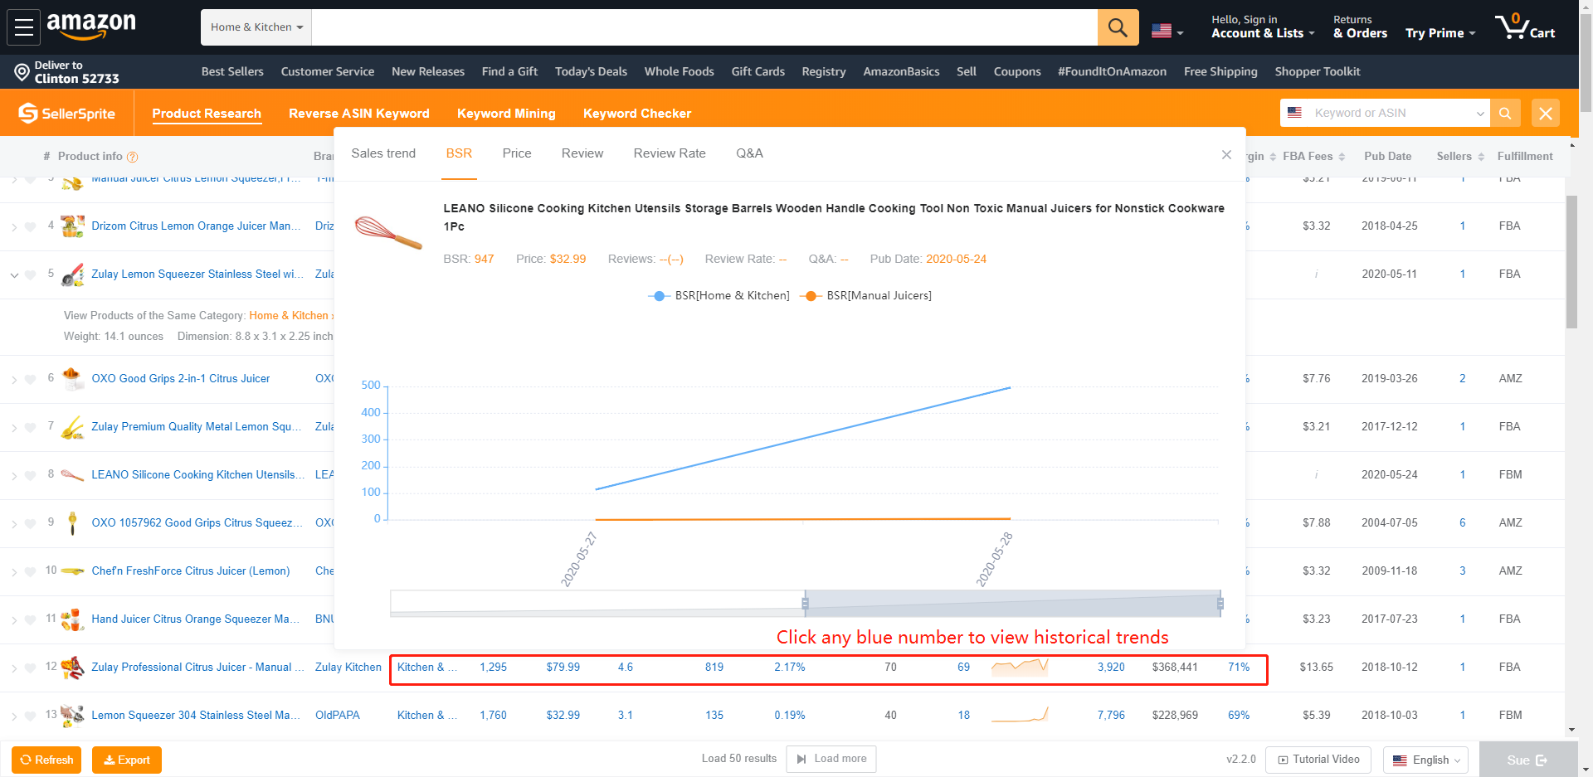The width and height of the screenshot is (1593, 777).
Task: Expand row 10 Chef'n FreshForce details
Action: [13, 571]
